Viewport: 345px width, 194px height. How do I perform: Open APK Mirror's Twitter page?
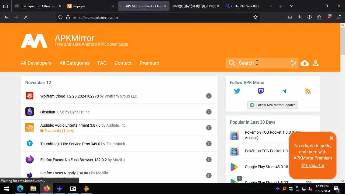237,91
